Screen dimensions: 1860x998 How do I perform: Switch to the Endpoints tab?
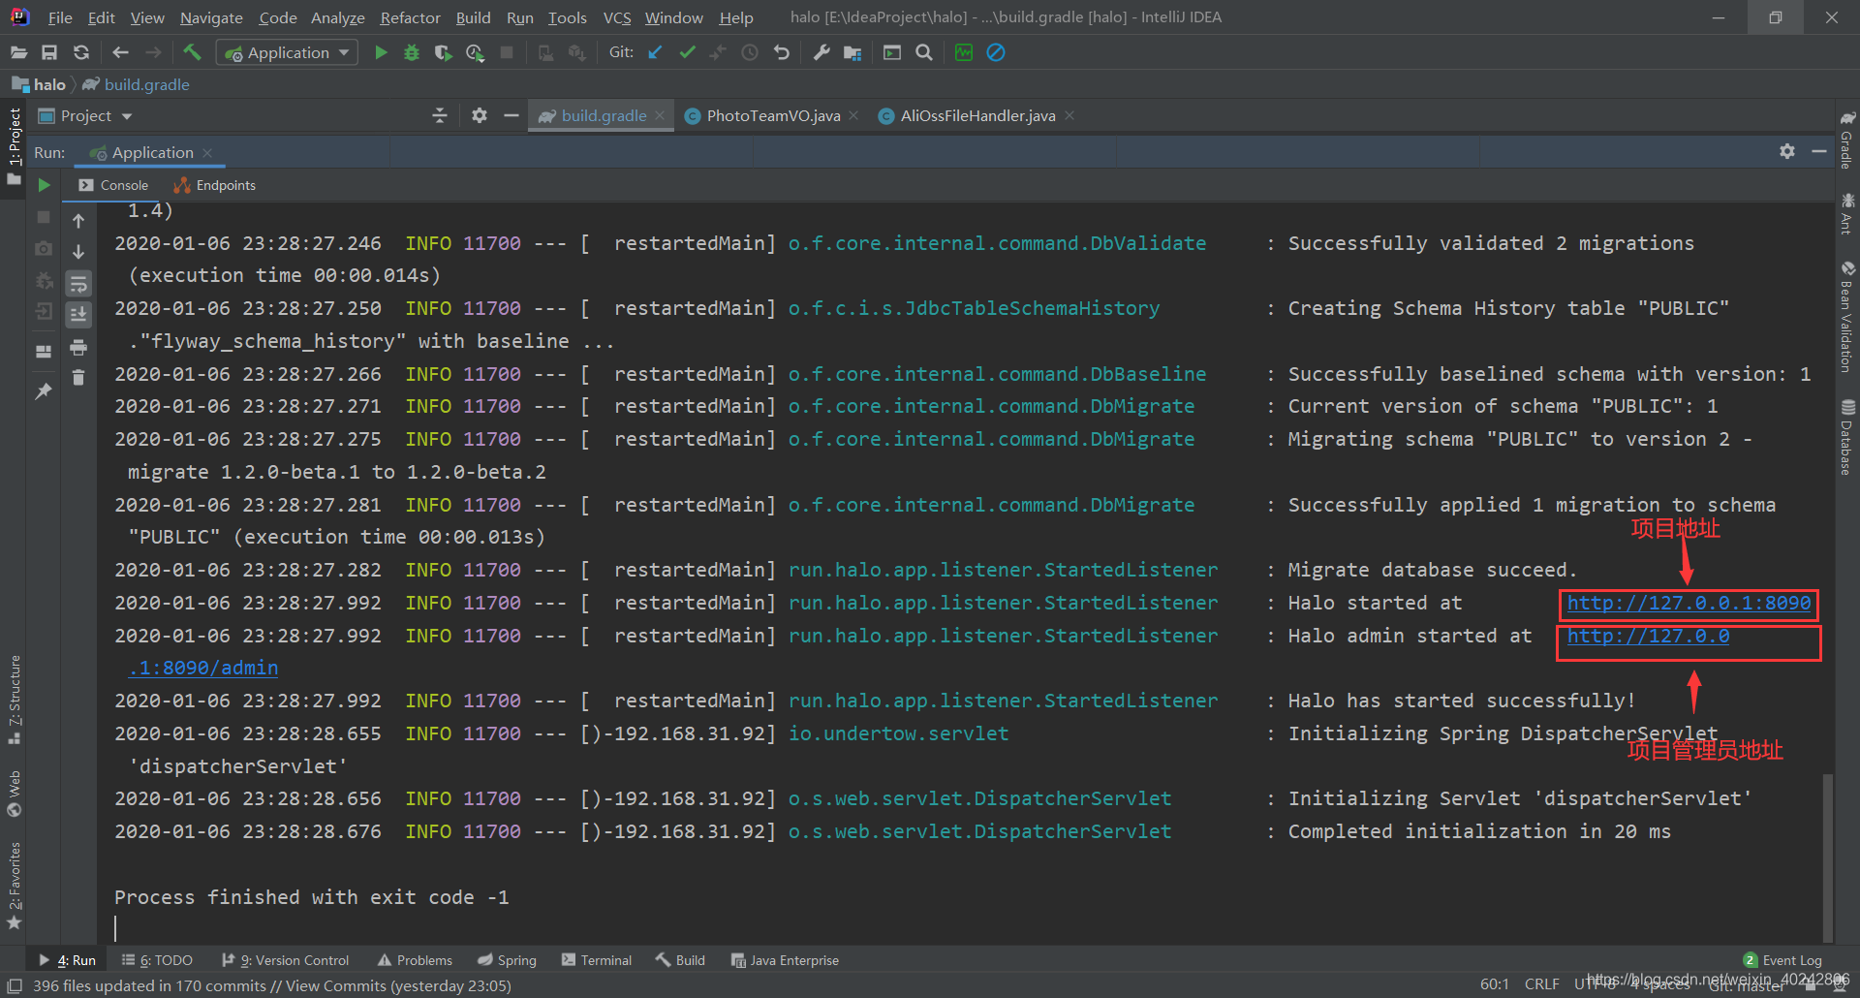pyautogui.click(x=215, y=185)
